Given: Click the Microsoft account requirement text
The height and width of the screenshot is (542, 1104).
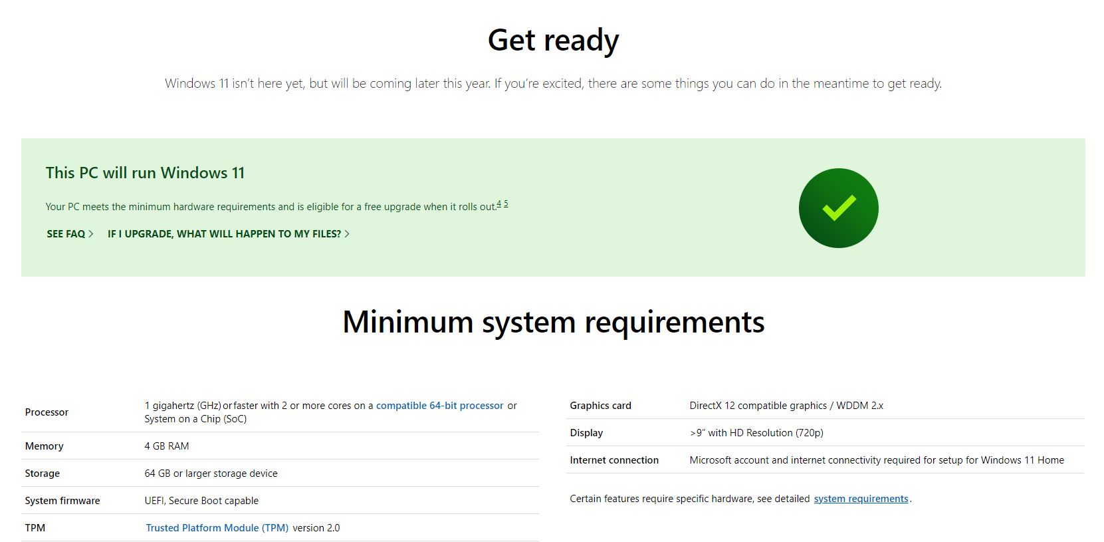Looking at the screenshot, I should pyautogui.click(x=877, y=460).
